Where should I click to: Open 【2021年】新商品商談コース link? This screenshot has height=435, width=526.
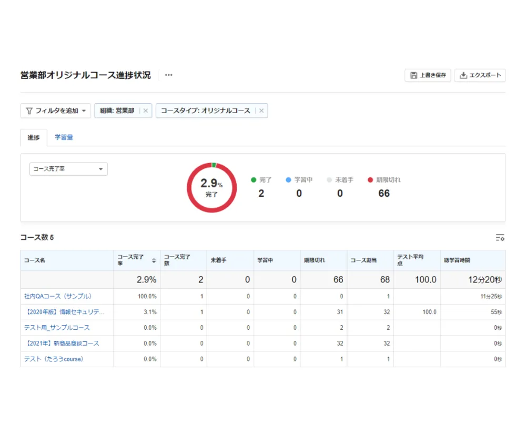(62, 343)
